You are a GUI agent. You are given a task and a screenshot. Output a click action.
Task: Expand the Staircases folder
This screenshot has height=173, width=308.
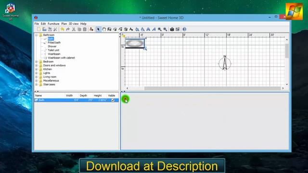[37, 85]
